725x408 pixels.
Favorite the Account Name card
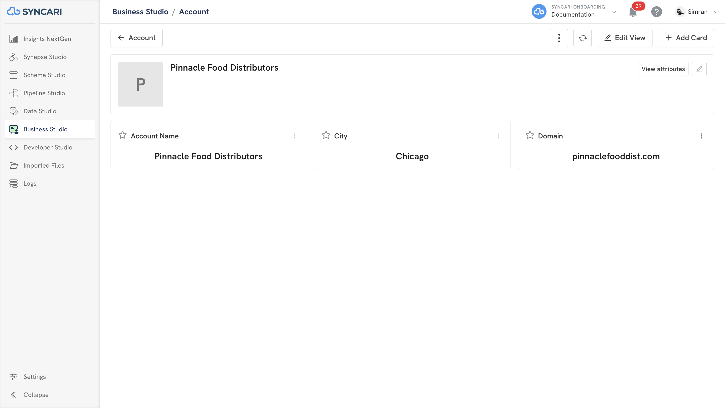click(x=122, y=135)
